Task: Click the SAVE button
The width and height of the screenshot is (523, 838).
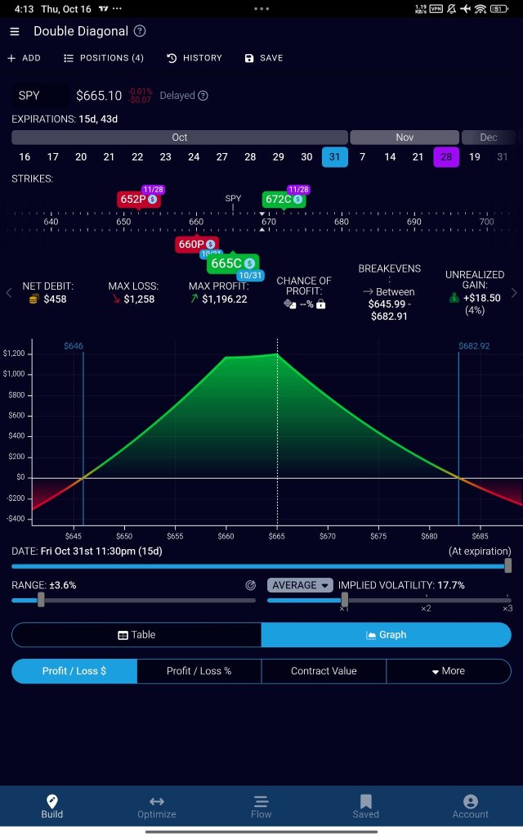Action: click(264, 58)
